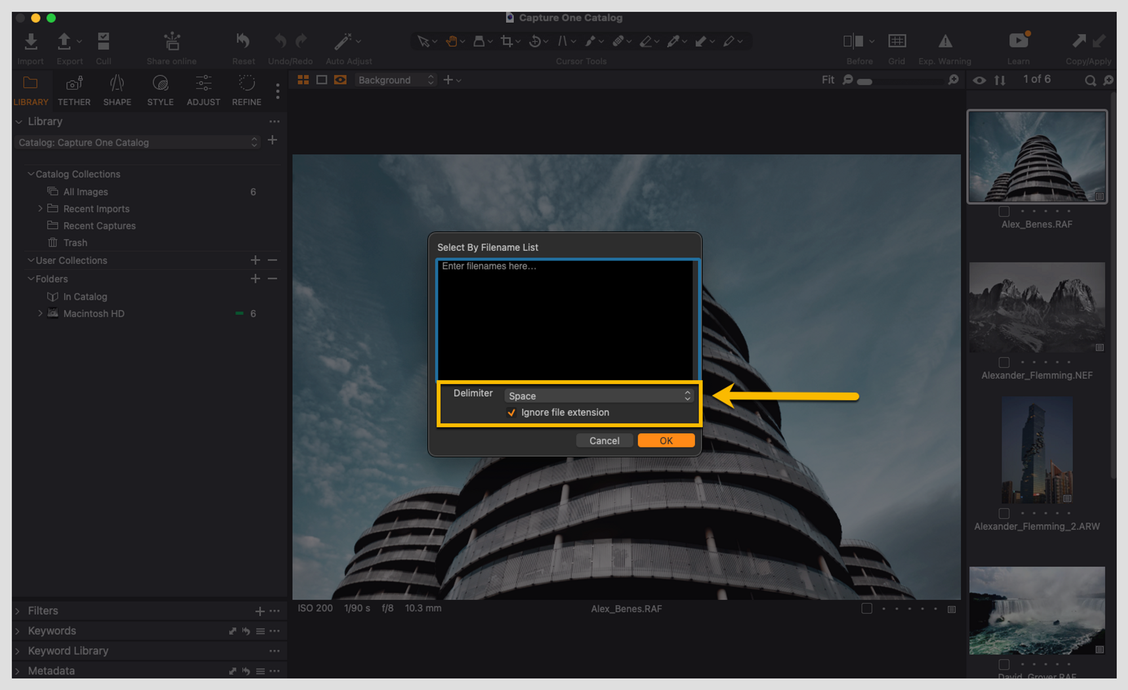Select the Alexander_Flemming_2.ARW tower thumbnail
Screen dimensions: 1128x690
tap(1037, 450)
